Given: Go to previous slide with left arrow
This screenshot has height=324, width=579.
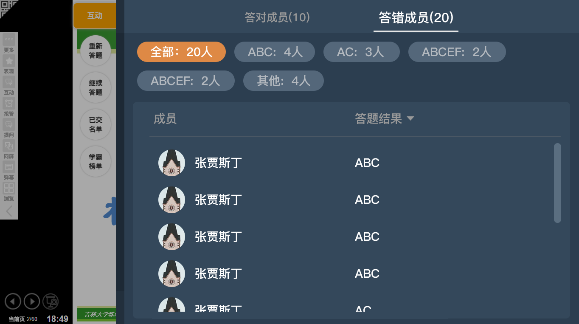Looking at the screenshot, I should 13,301.
